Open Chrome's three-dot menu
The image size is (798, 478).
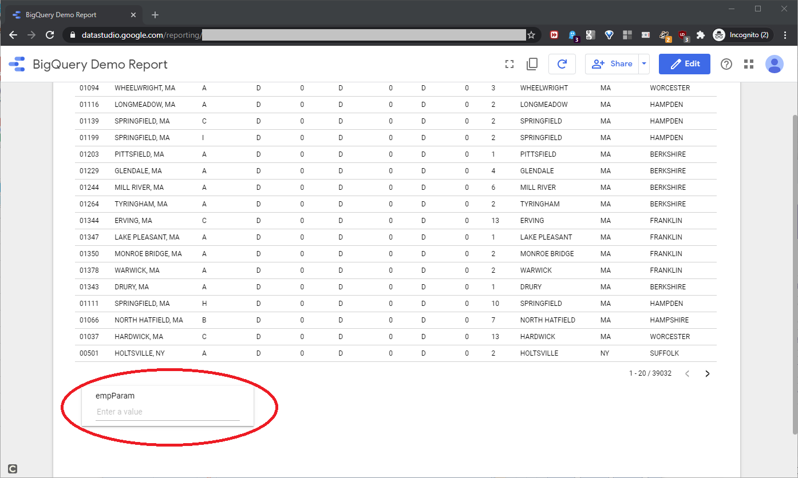(x=785, y=35)
